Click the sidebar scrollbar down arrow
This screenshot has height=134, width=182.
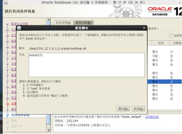[48, 130]
